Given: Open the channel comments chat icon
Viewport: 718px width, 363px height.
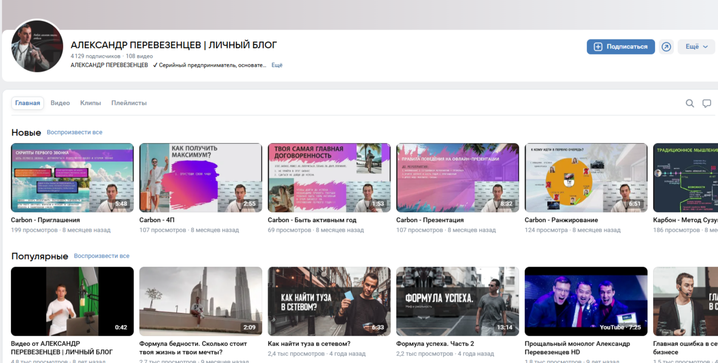Looking at the screenshot, I should point(707,103).
